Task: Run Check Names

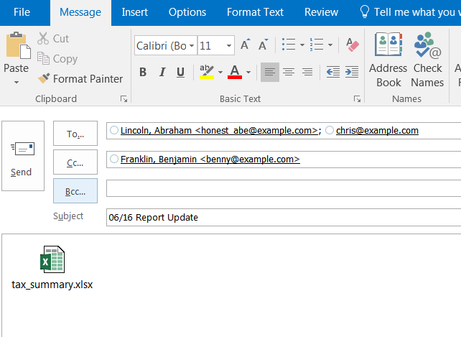Action: tap(427, 60)
